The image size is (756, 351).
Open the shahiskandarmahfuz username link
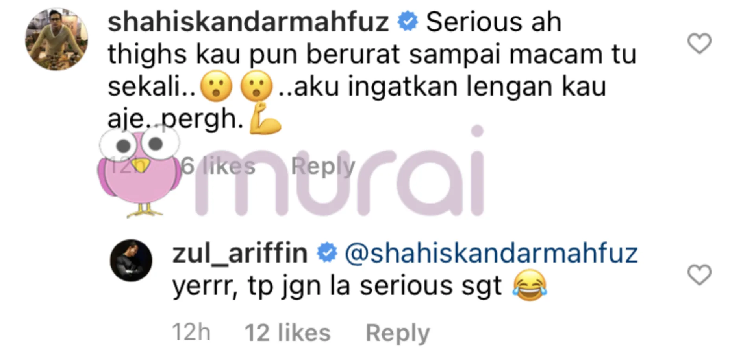248,22
